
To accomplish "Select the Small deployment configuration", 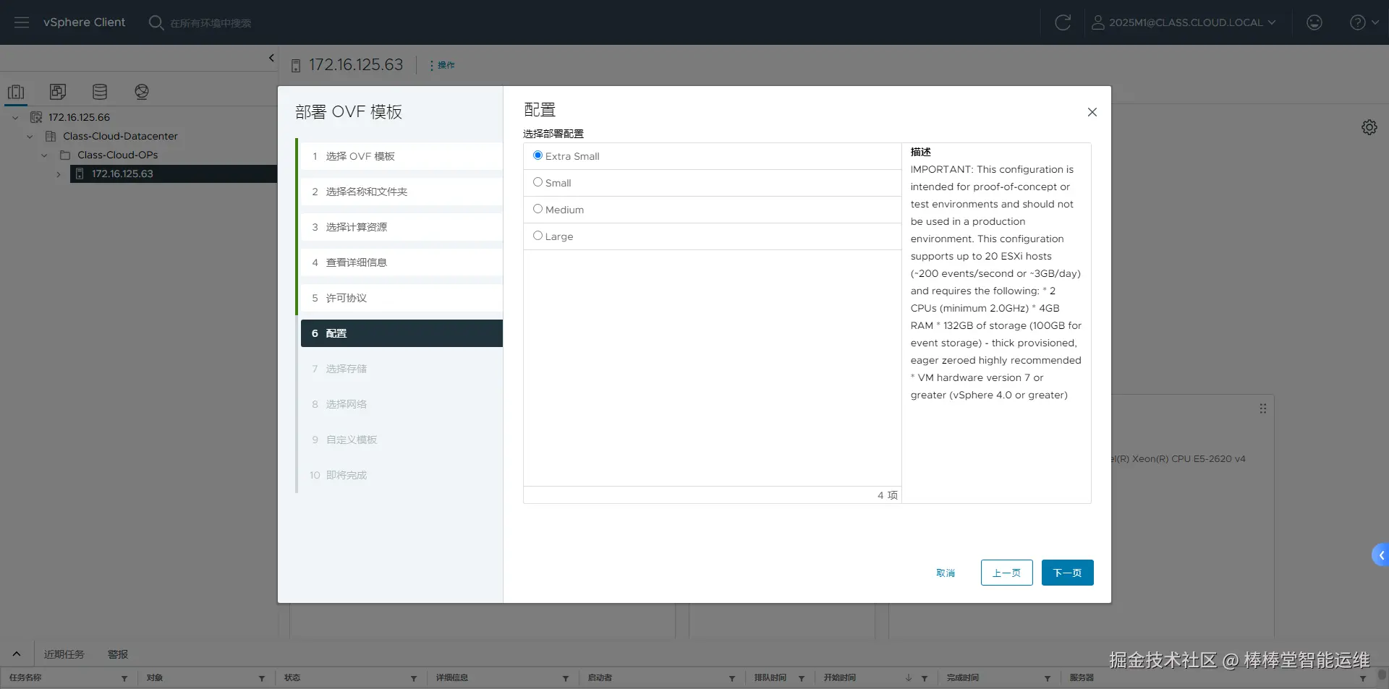I will [538, 182].
